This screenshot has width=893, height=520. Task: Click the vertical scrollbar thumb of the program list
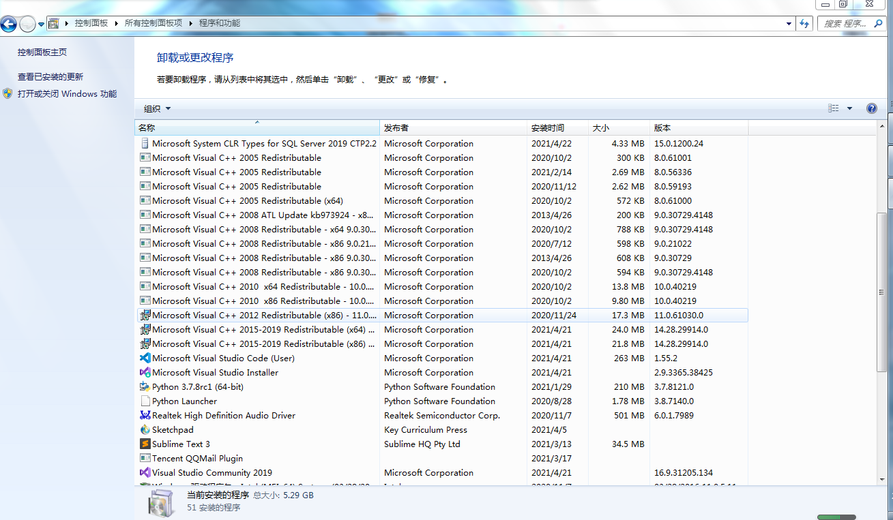[882, 292]
